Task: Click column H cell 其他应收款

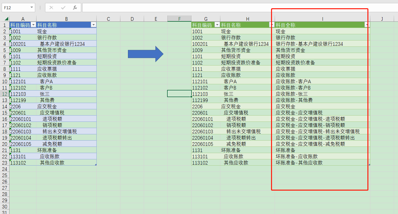Action: (247, 163)
